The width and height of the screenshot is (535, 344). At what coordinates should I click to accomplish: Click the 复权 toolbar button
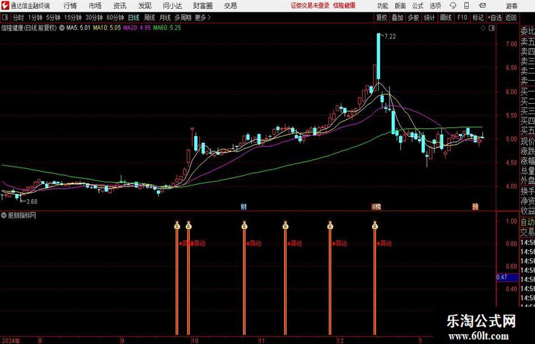[382, 18]
